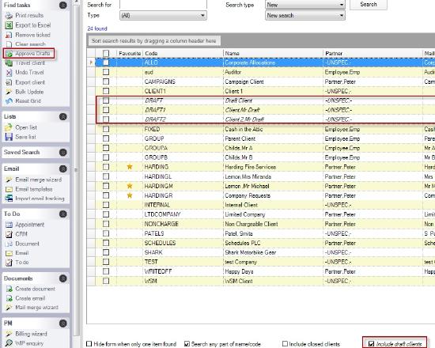Click the Email templates icon
Image resolution: width=435 pixels, height=348 pixels.
pyautogui.click(x=9, y=189)
